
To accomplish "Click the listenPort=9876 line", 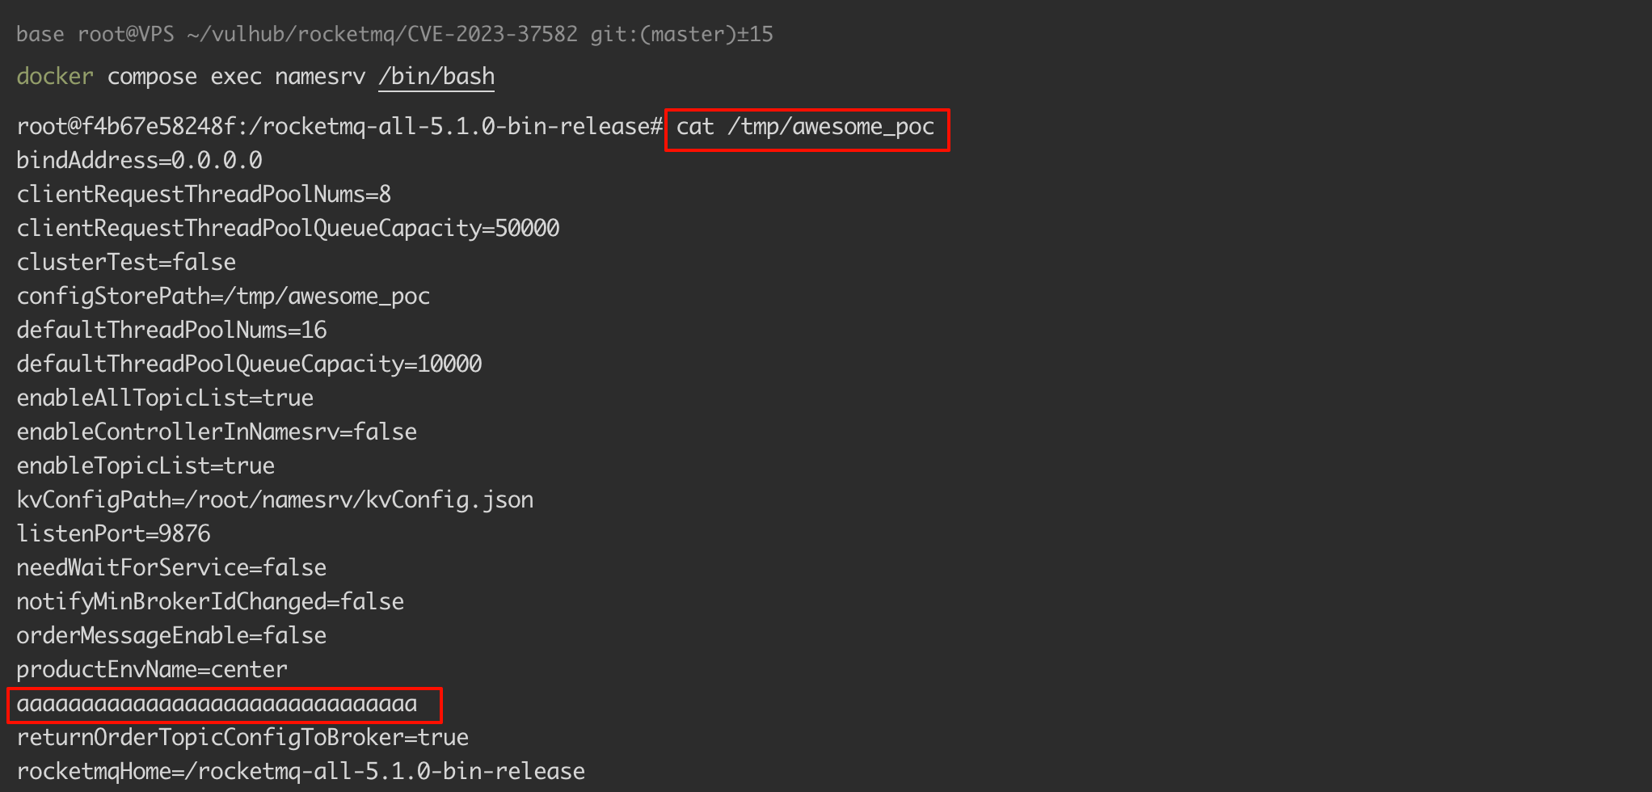I will [x=113, y=534].
